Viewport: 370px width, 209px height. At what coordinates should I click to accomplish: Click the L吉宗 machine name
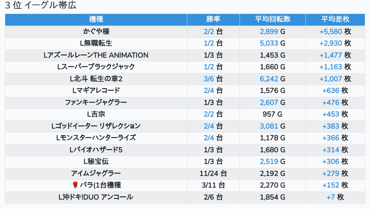click(x=96, y=114)
